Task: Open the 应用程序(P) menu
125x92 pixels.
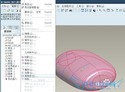Action: (x=68, y=6)
